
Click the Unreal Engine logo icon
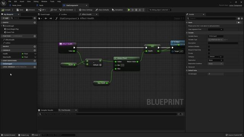(x=3, y=3)
